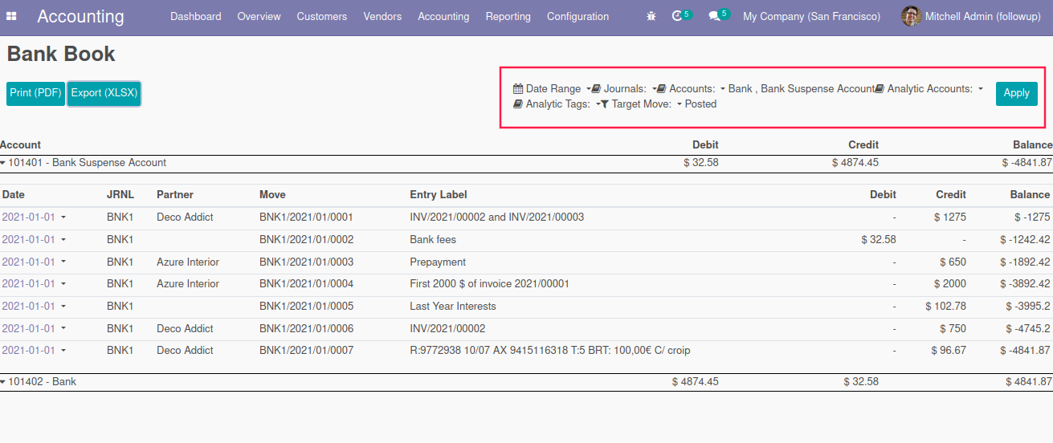This screenshot has height=443, width=1053.
Task: Click the Export (XLSX) button
Action: (x=104, y=93)
